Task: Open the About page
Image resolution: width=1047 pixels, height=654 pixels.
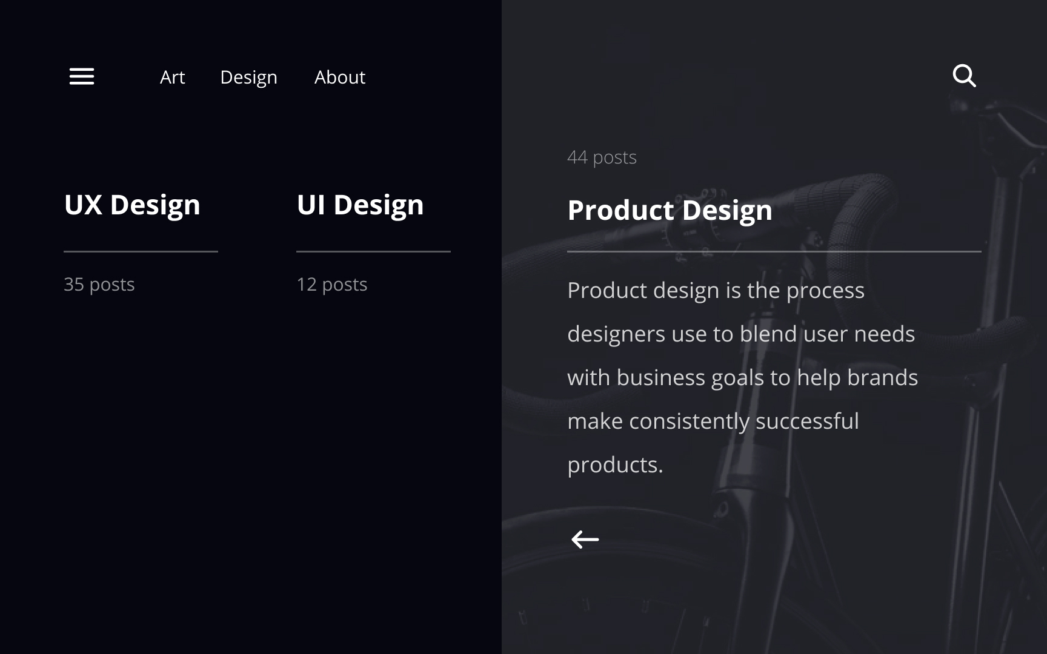Action: click(x=340, y=78)
